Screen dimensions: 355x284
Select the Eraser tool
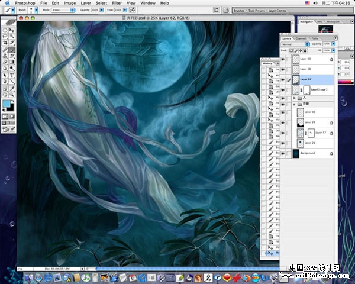pos(5,62)
